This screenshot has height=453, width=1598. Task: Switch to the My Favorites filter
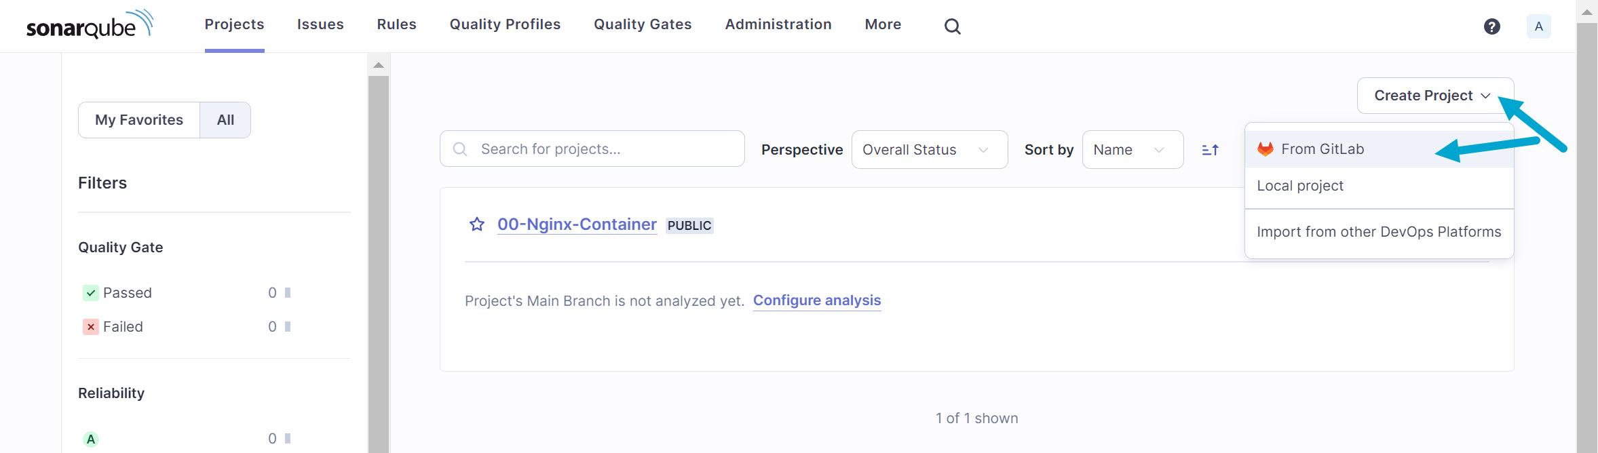tap(138, 119)
